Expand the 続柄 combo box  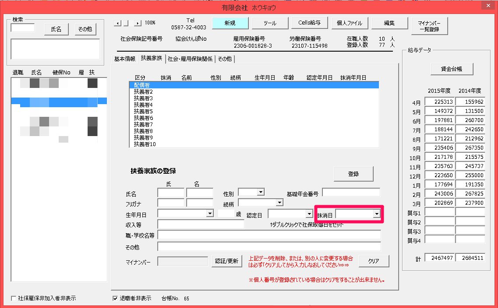click(x=279, y=203)
